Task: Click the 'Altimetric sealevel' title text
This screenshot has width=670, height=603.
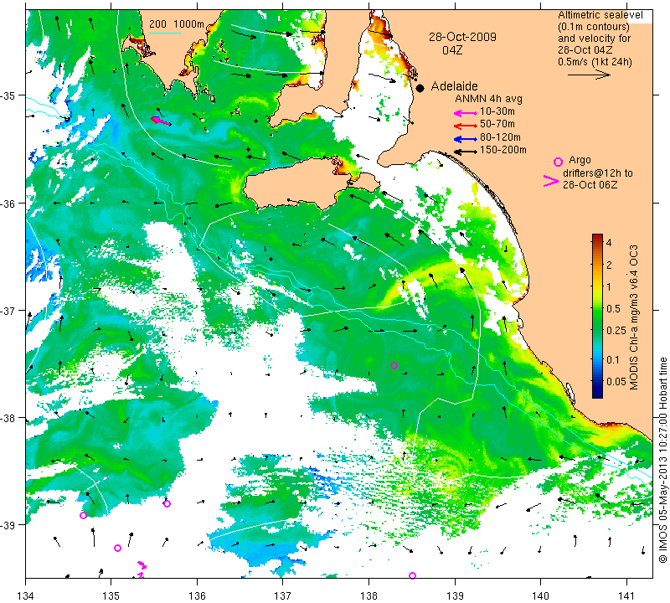Action: point(600,15)
